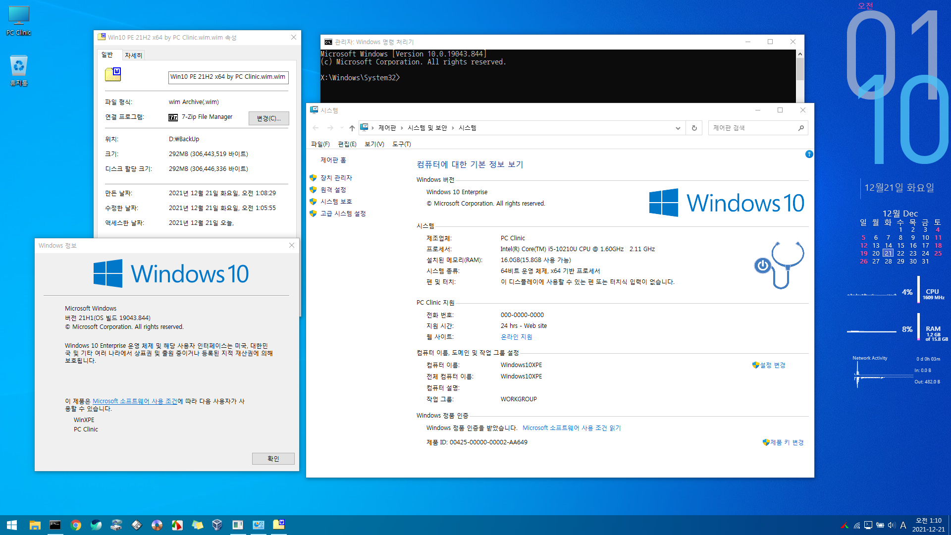Open 장치 관리자 from the sidebar

(336, 178)
